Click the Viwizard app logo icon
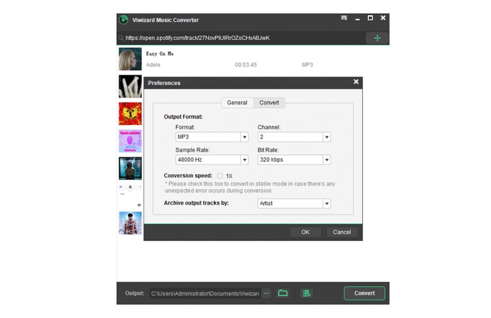This screenshot has height=318, width=491. [124, 19]
